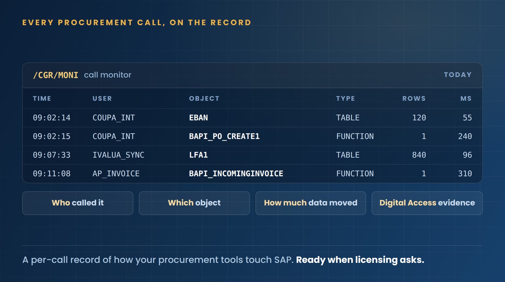This screenshot has width=505, height=282.
Task: Click the 240 ms value
Action: click(465, 136)
